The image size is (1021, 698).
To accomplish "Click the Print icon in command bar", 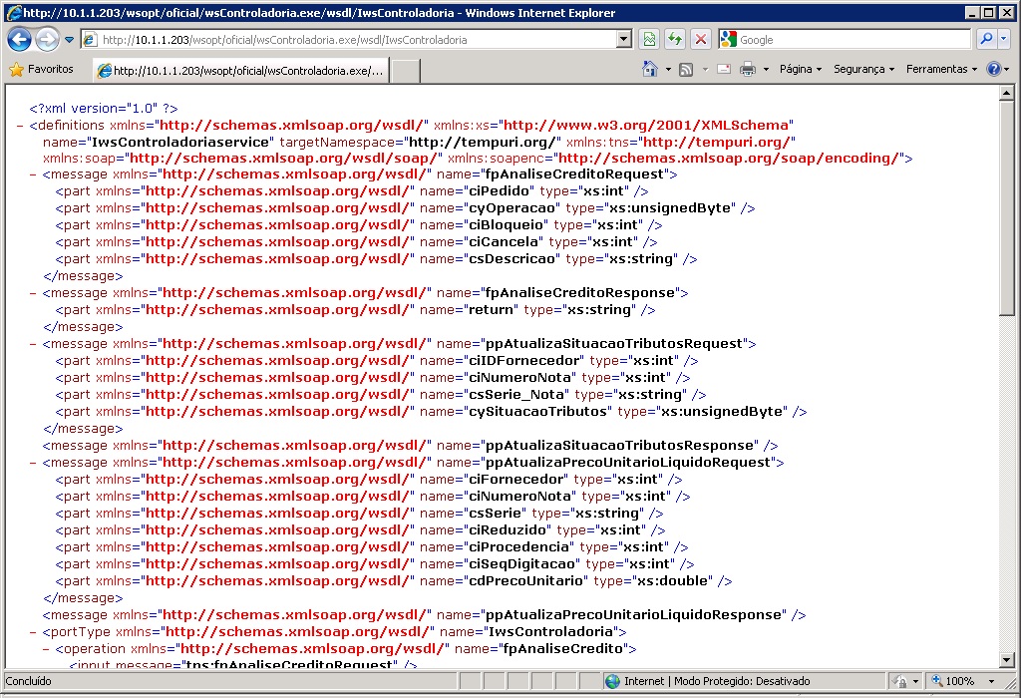I will tap(747, 70).
